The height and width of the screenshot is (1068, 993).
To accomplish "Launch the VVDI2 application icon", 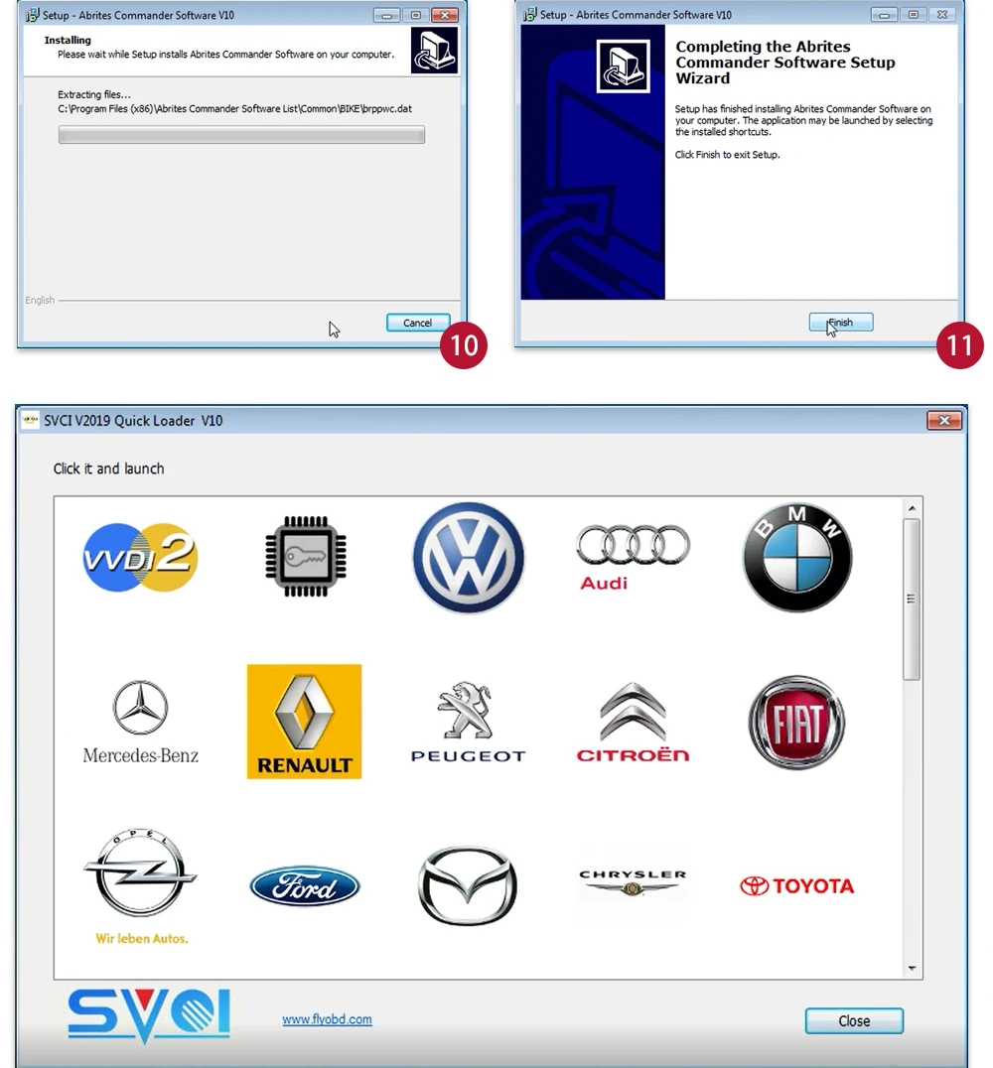I will point(140,557).
